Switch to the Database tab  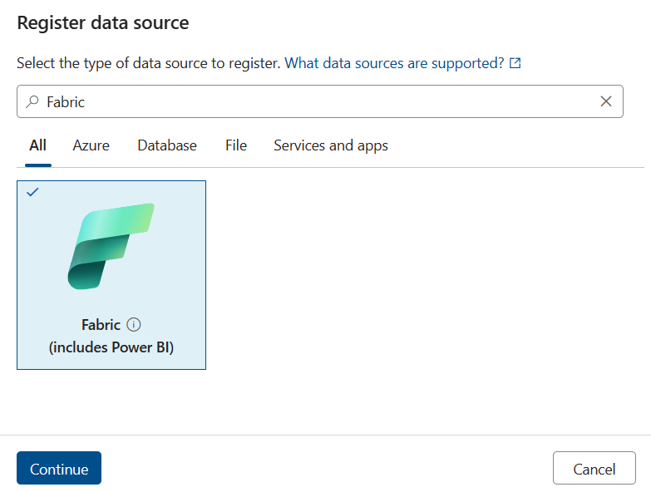point(167,145)
